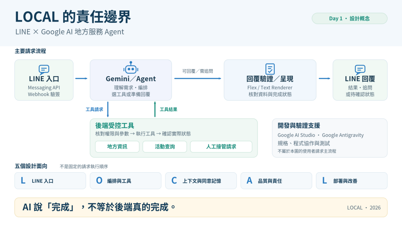Click the Webhook 驗簽 text
The height and width of the screenshot is (226, 402).
click(44, 94)
